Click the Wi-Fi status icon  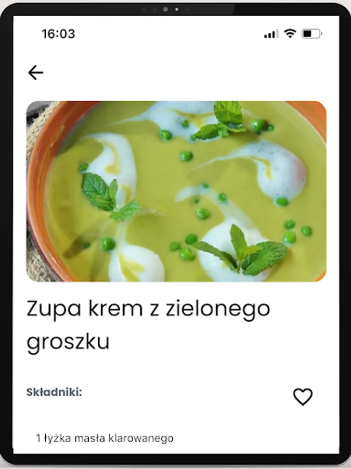coord(290,33)
